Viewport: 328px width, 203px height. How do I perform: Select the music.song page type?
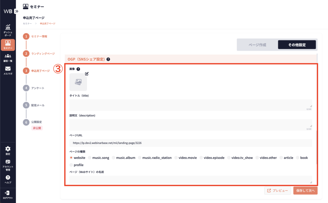(89, 158)
